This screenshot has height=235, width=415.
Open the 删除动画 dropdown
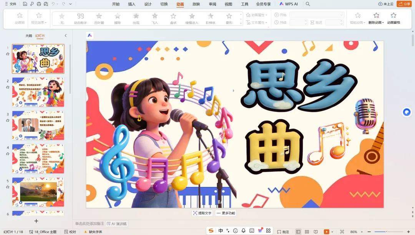[376, 18]
